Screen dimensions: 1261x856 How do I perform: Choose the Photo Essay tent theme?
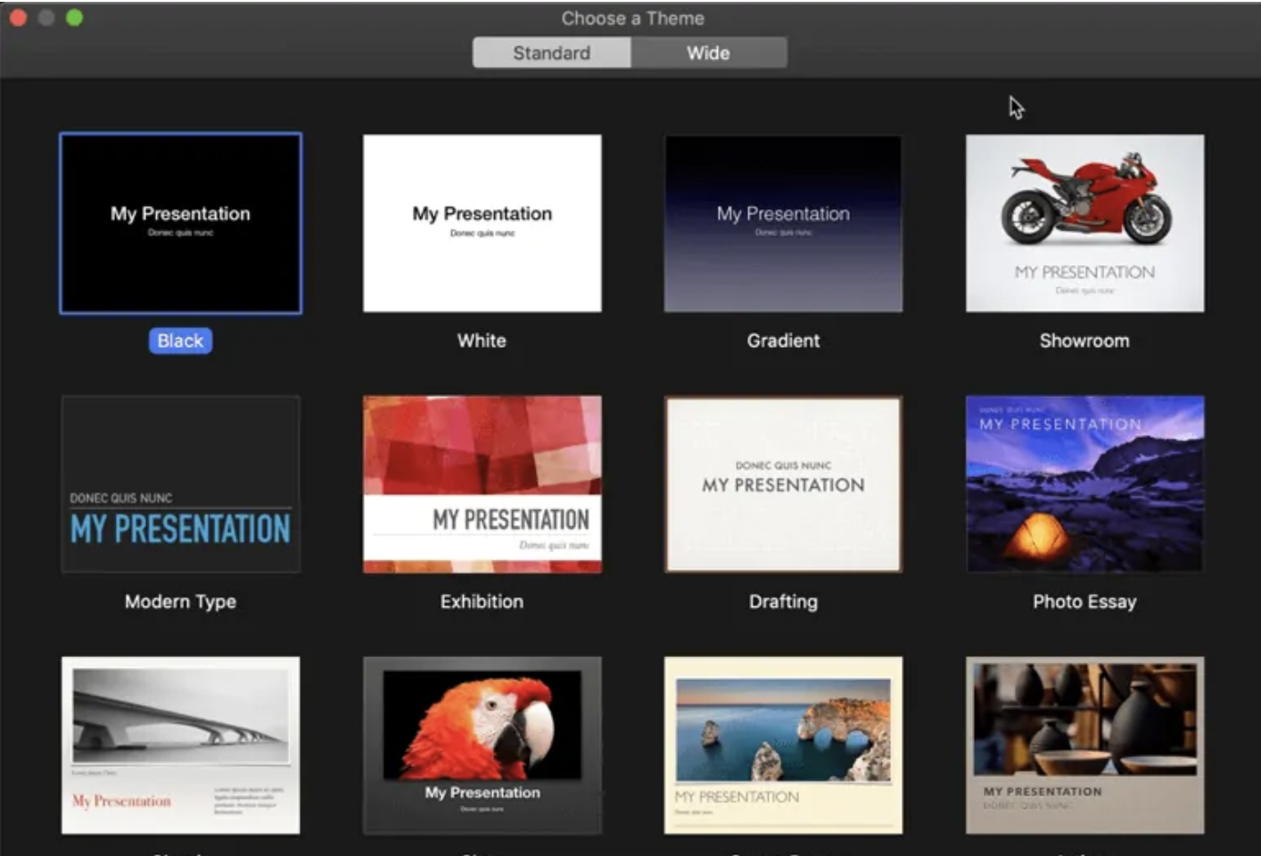[x=1084, y=484]
